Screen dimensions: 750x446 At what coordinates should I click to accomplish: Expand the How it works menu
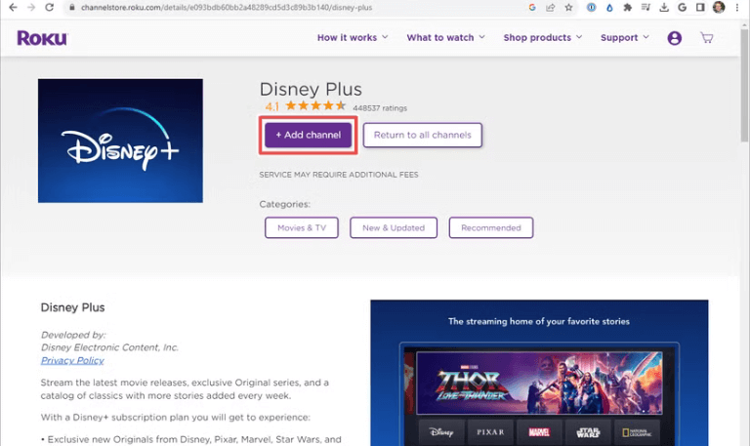(353, 37)
